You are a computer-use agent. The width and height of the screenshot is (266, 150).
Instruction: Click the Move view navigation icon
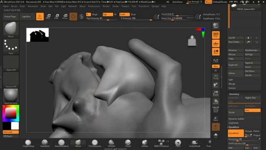click(216, 85)
